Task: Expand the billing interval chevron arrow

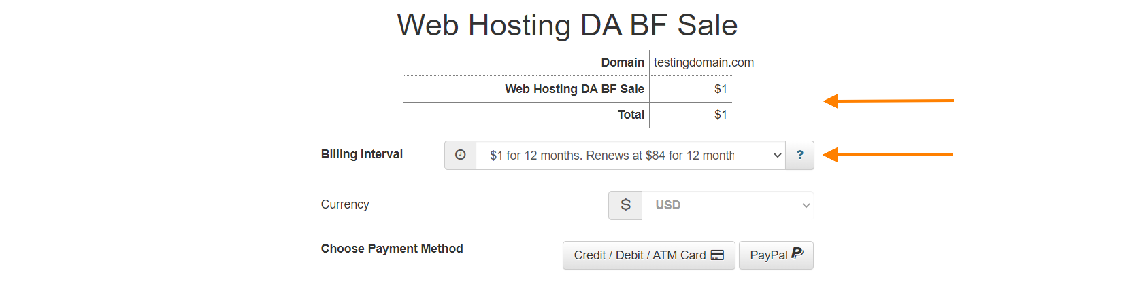Action: (778, 156)
